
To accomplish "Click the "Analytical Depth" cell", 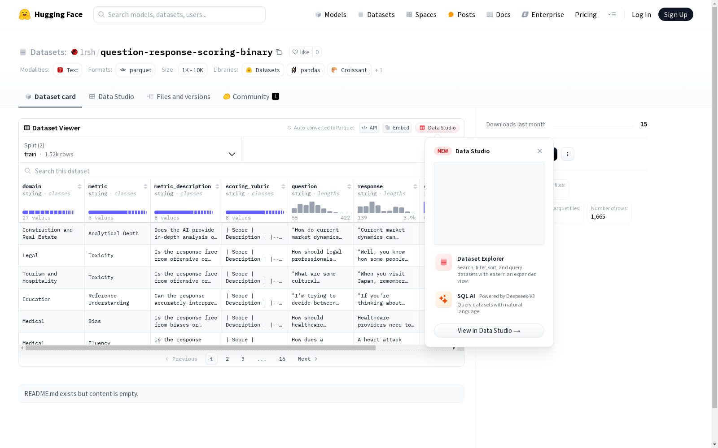I will click(118, 233).
